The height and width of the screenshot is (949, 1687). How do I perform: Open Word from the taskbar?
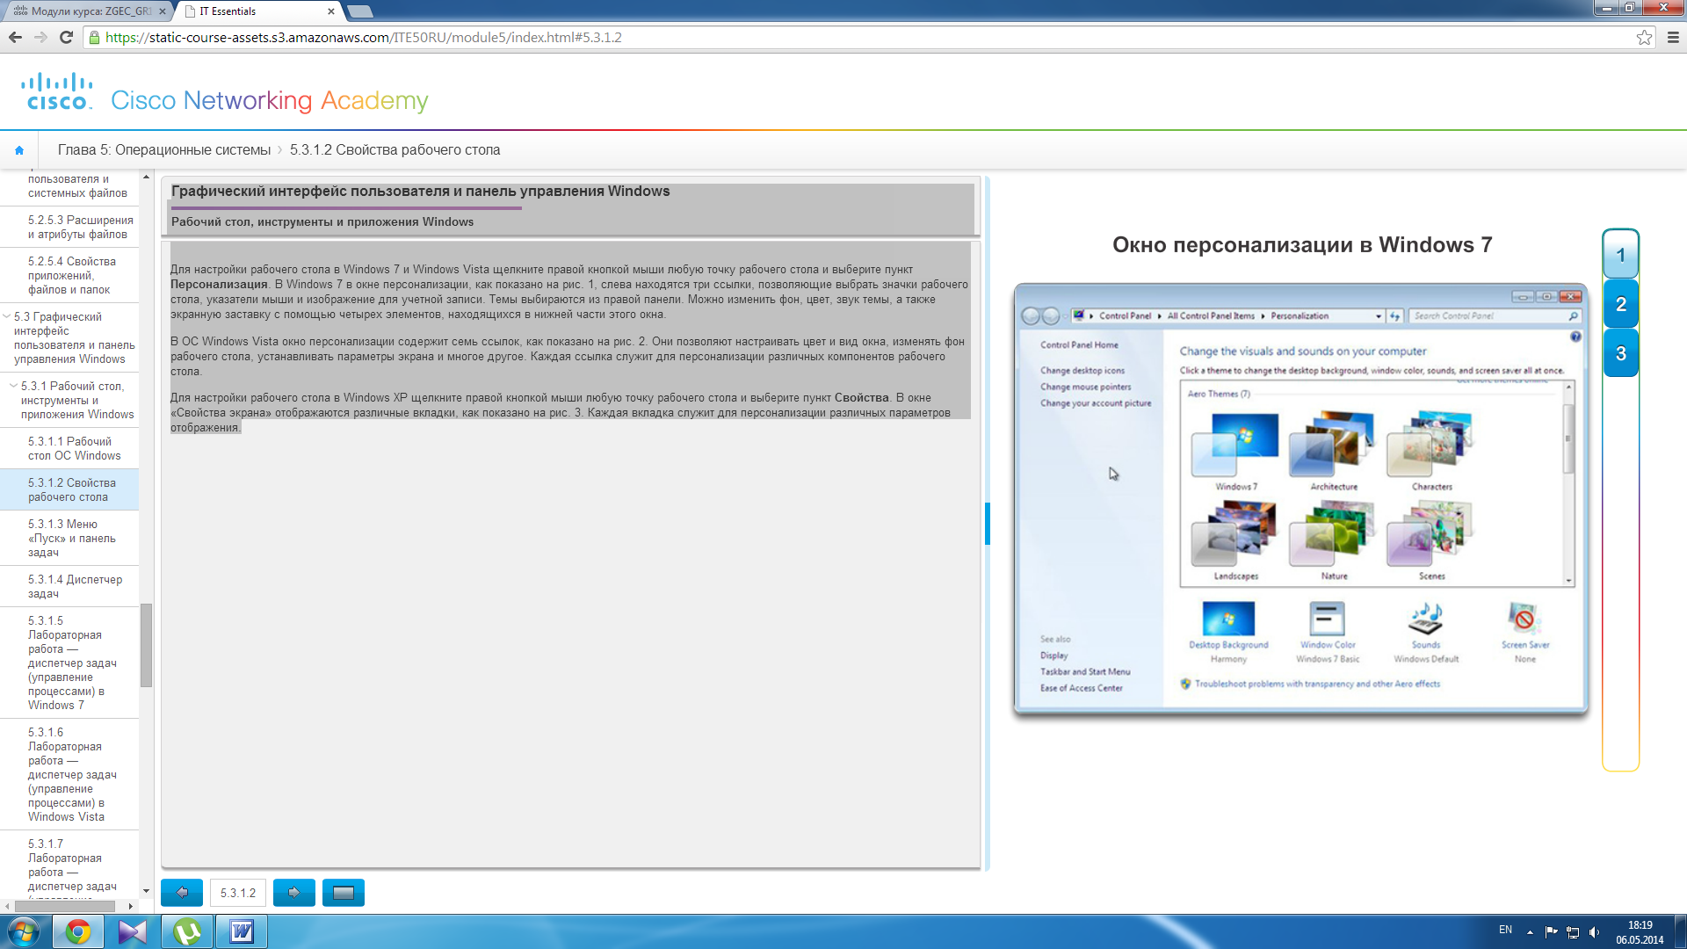[242, 931]
